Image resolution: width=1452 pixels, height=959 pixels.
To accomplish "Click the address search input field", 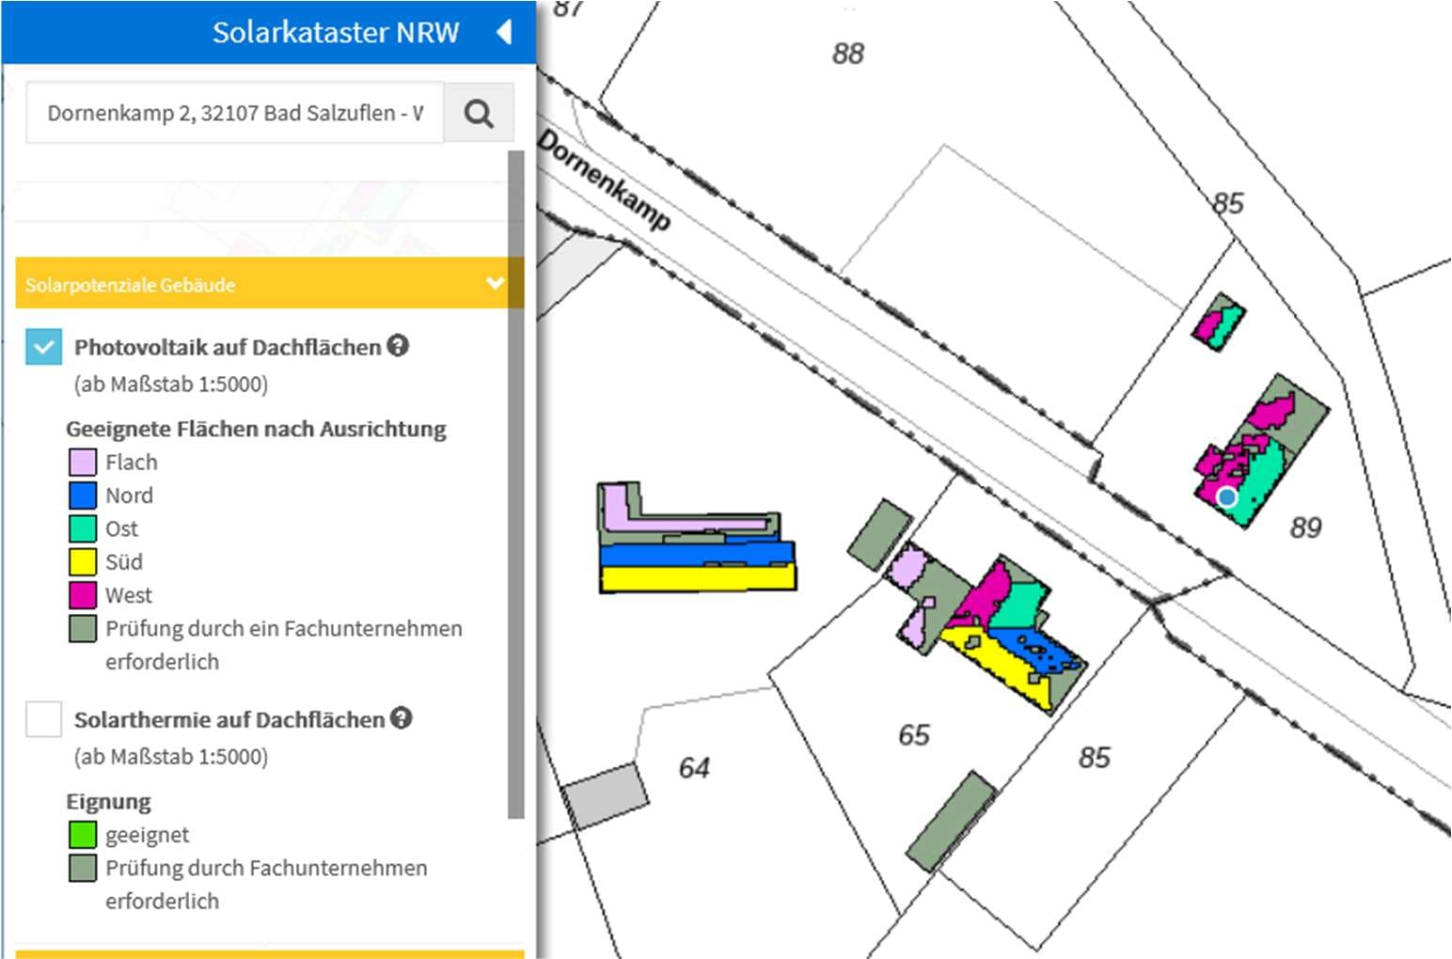I will [234, 114].
